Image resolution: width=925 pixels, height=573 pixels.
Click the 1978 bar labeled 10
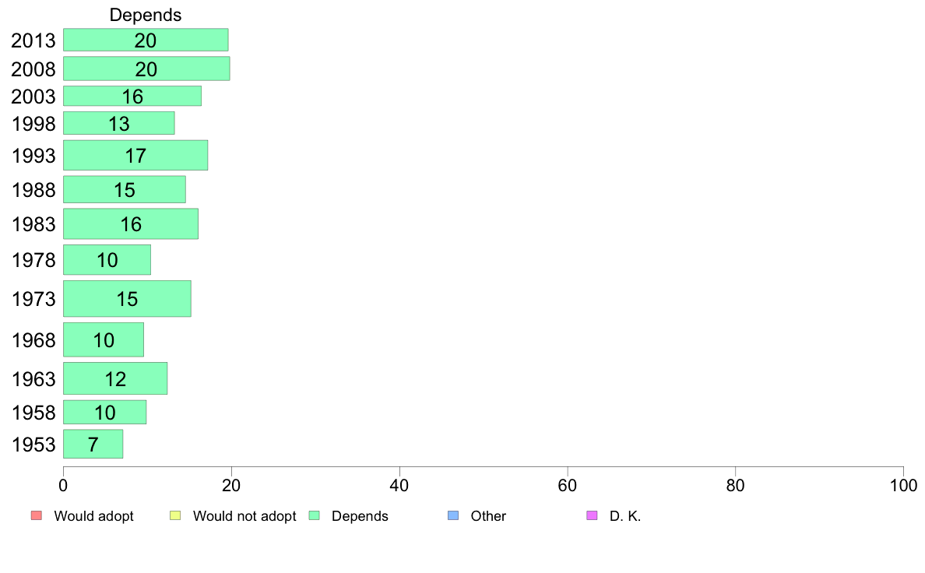(107, 260)
